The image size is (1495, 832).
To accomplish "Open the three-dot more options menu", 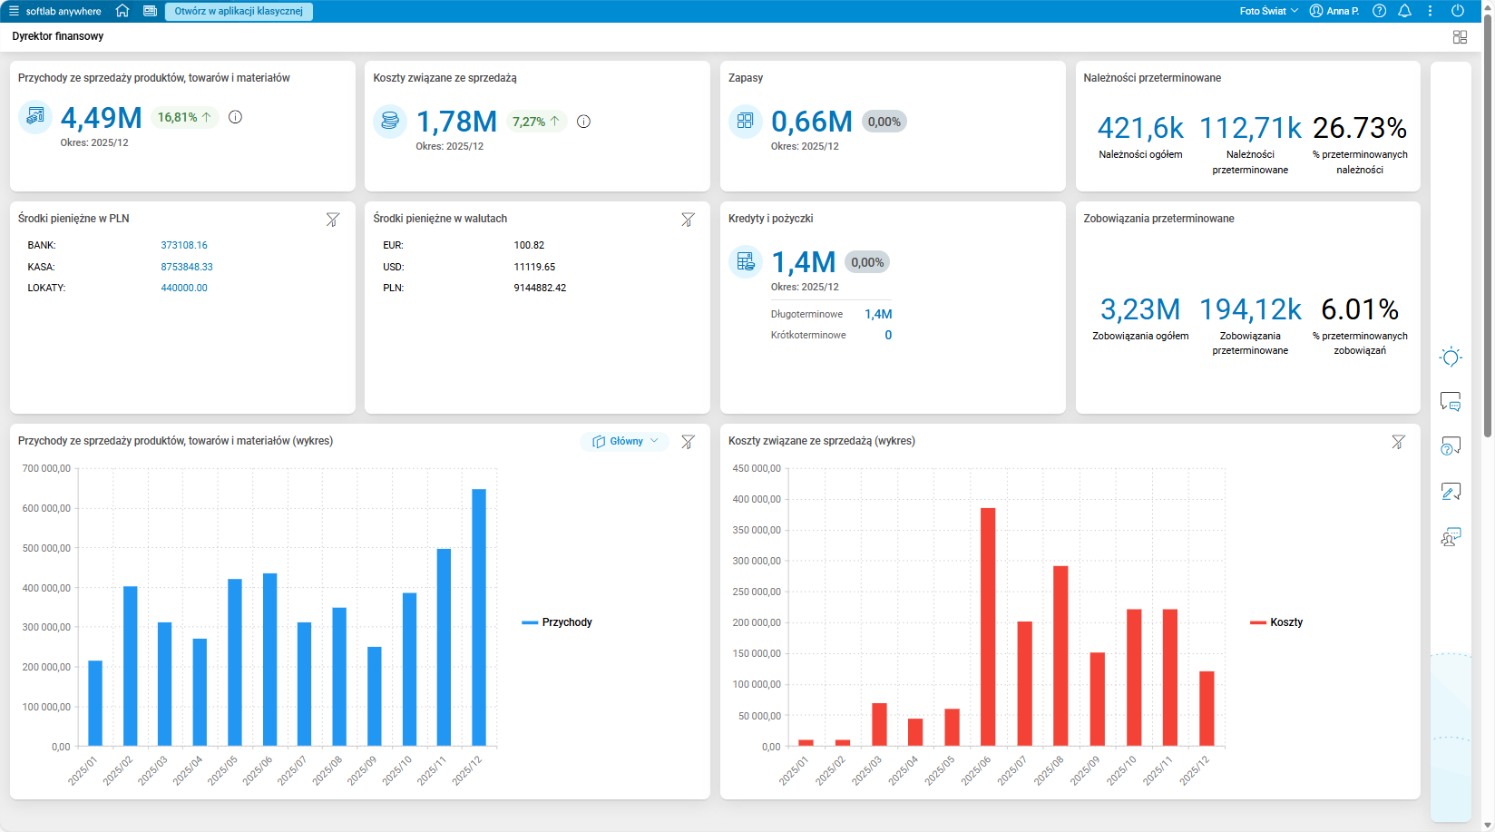I will coord(1430,11).
